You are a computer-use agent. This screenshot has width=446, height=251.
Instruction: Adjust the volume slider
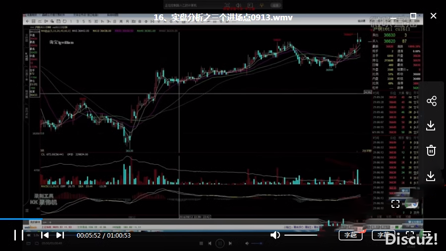point(300,235)
